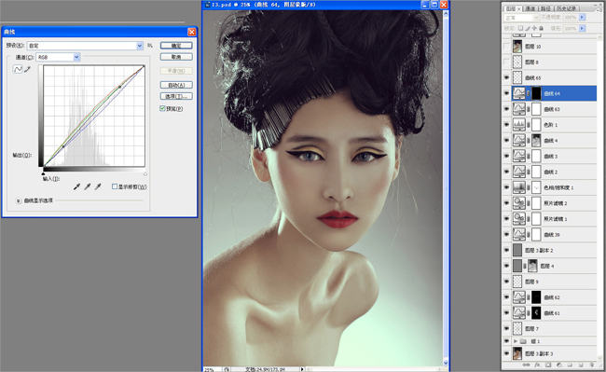This screenshot has width=606, height=372.
Task: Hide the 组 1 group
Action: tap(506, 341)
